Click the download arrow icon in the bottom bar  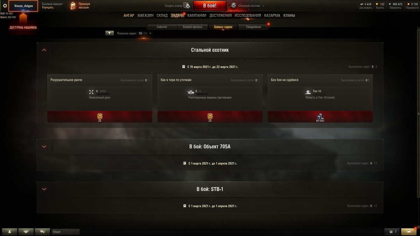[x=9, y=231]
